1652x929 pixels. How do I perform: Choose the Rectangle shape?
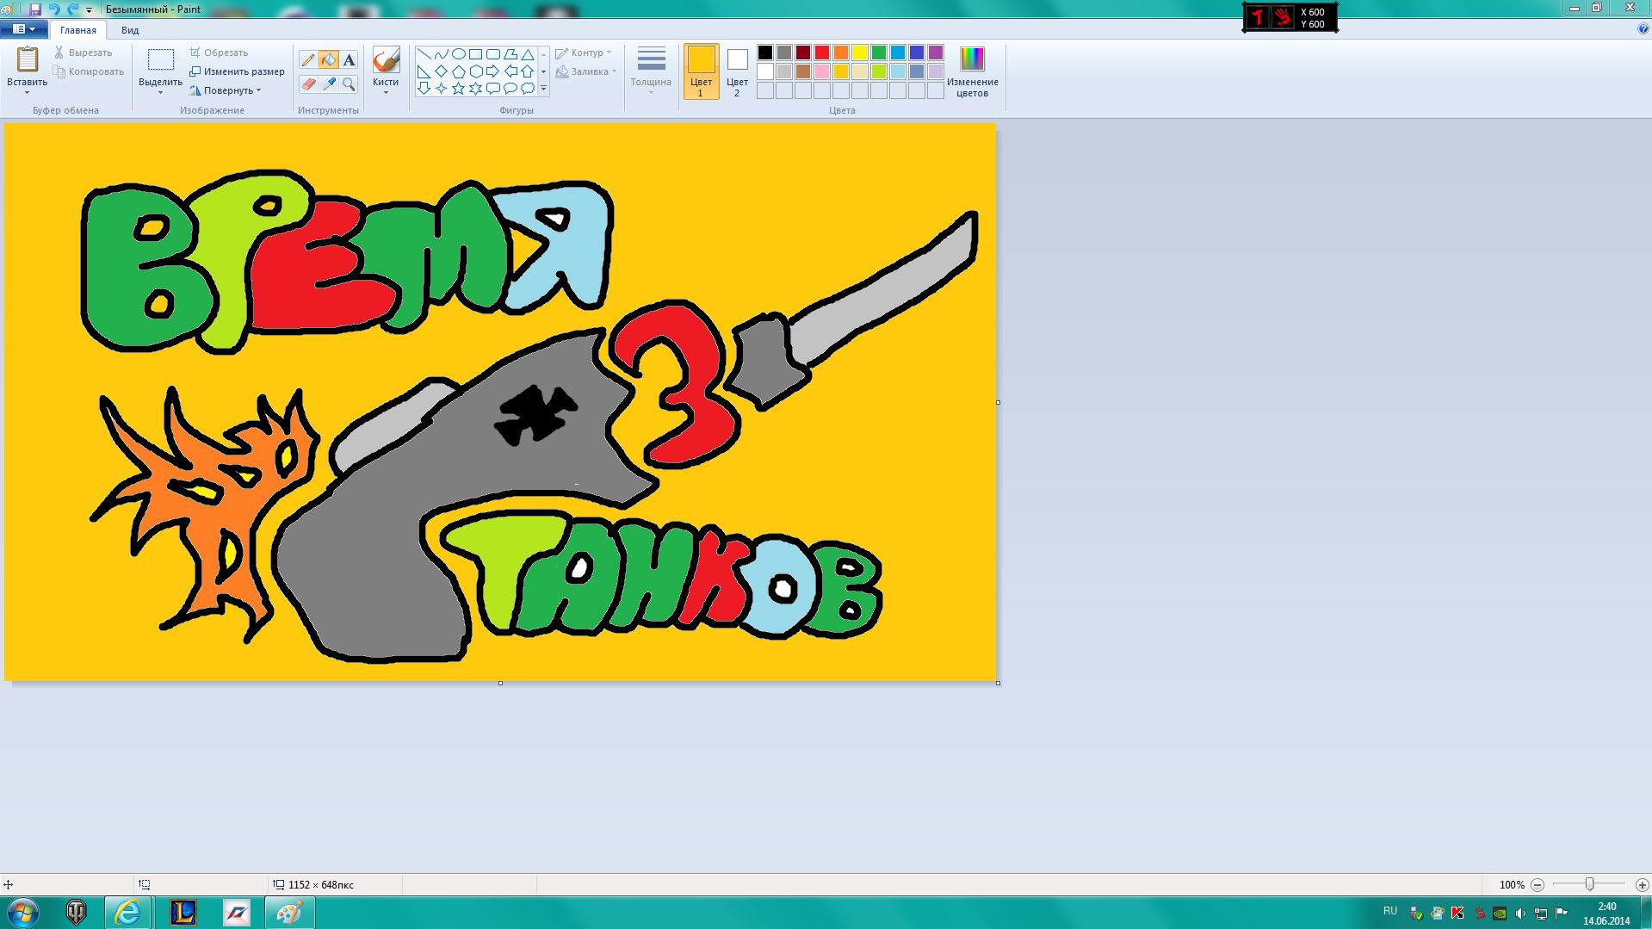[x=475, y=54]
